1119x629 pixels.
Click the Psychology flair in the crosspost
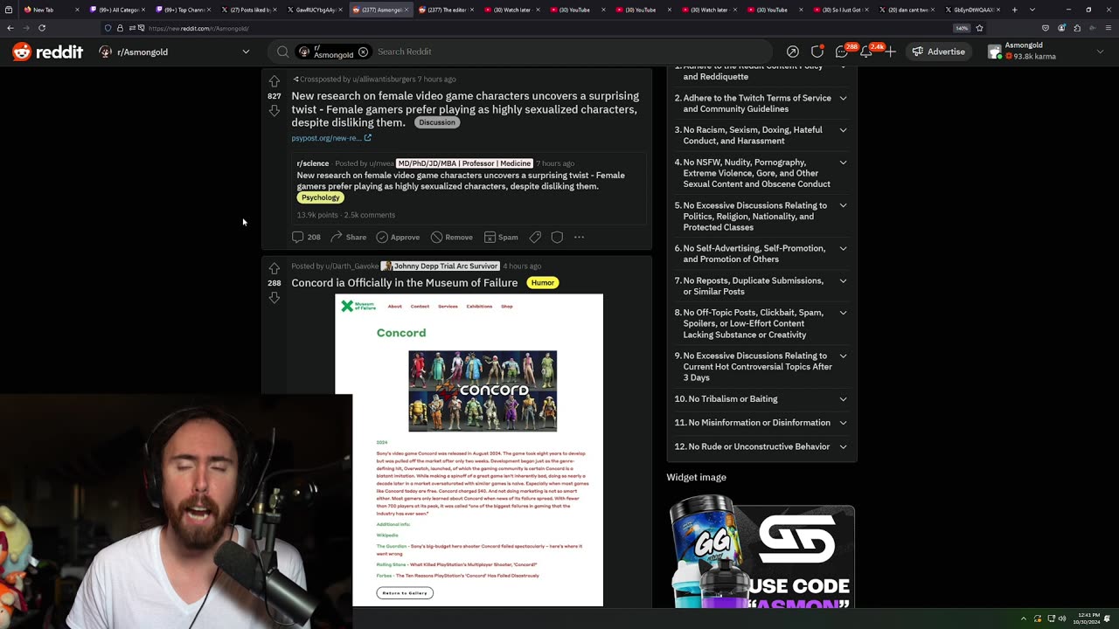321,197
